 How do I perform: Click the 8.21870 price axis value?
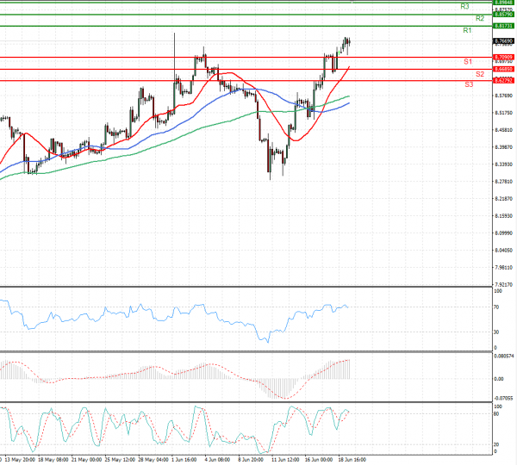(503, 199)
